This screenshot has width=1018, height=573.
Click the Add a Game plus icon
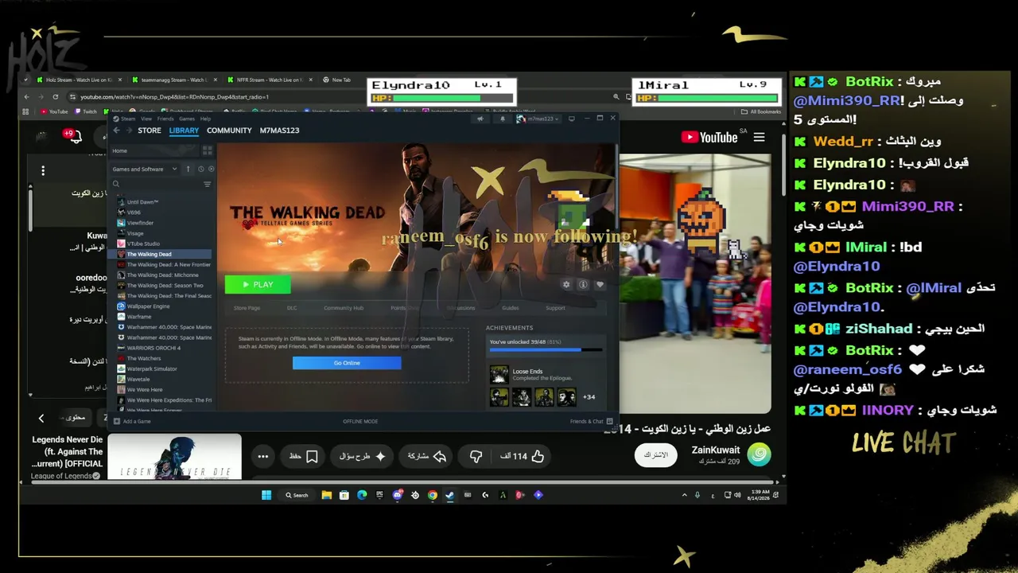click(117, 421)
